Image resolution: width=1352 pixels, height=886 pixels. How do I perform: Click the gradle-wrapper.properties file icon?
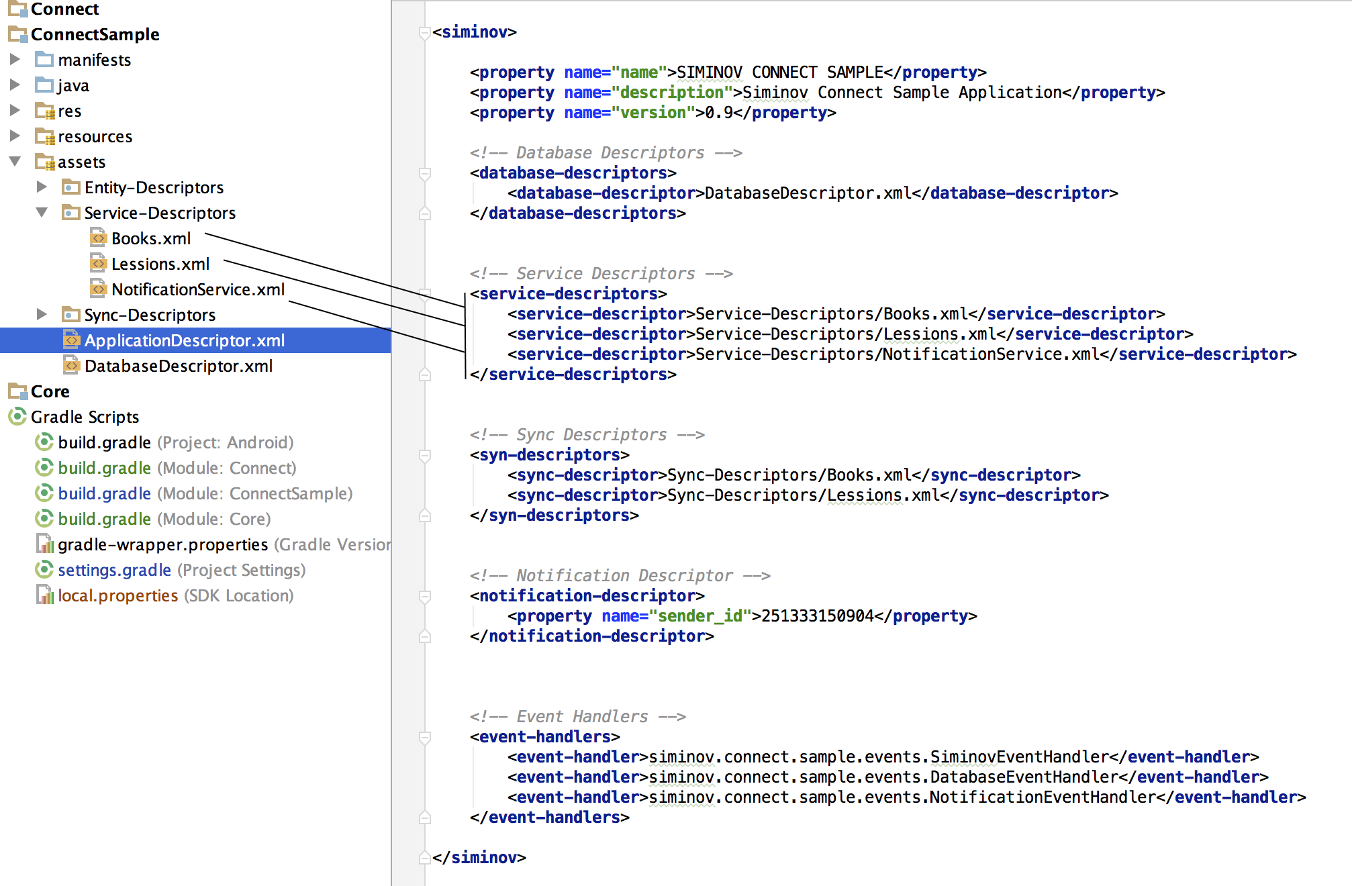tap(44, 544)
